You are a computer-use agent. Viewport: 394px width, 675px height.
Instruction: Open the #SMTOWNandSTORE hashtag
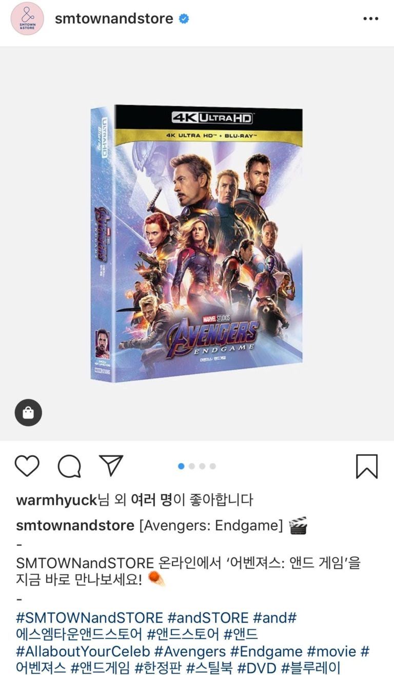pos(89,618)
